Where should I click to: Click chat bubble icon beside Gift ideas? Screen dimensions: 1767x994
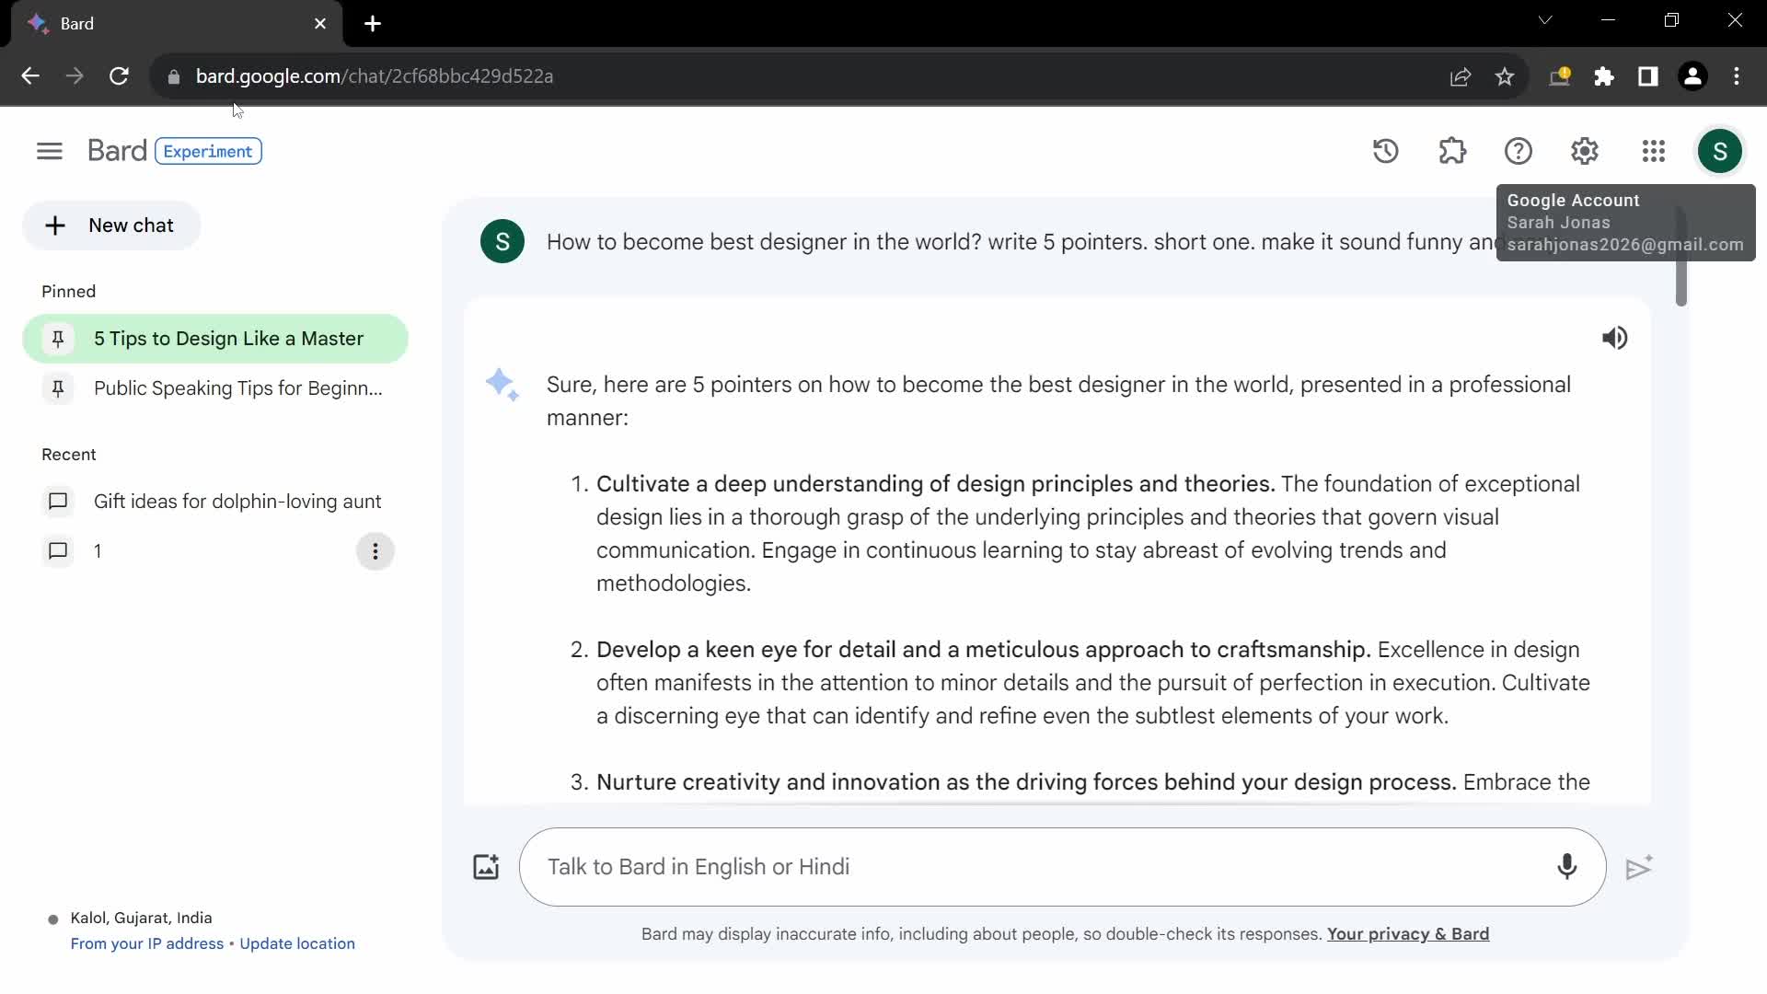pos(58,502)
